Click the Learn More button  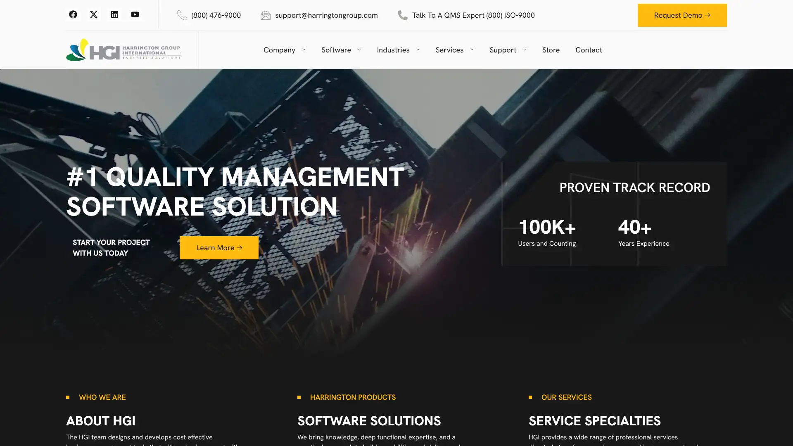[219, 248]
